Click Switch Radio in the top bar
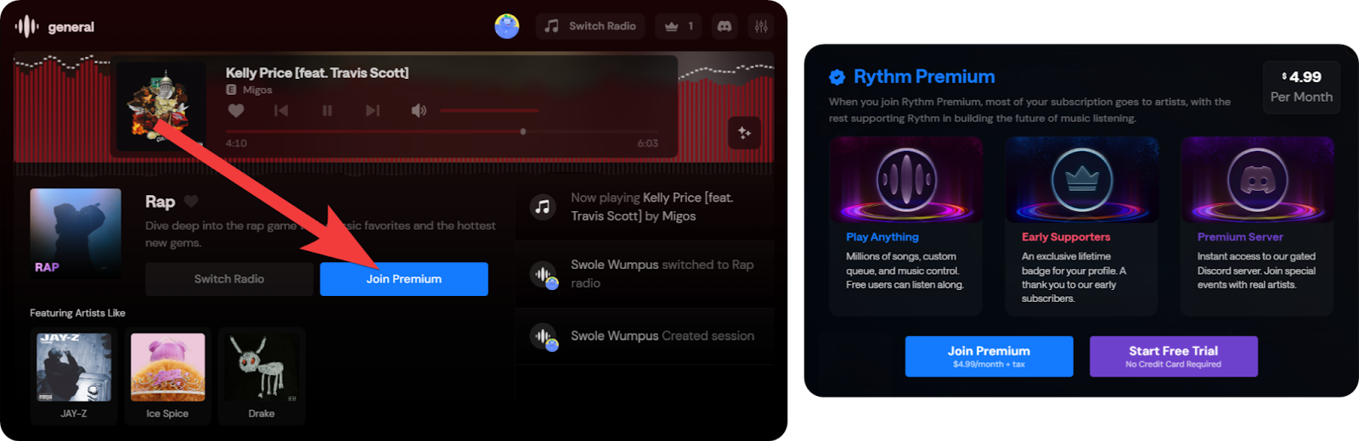The height and width of the screenshot is (441, 1359). pos(590,26)
